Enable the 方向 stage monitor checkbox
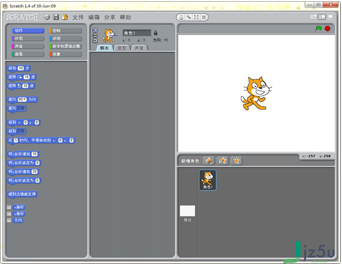Image resolution: width=342 pixels, height=264 pixels. [9, 220]
